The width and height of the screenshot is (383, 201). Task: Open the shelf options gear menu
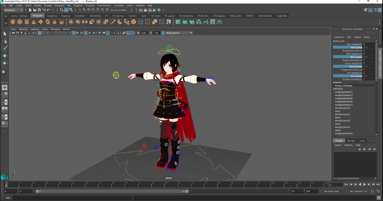[x=6, y=23]
